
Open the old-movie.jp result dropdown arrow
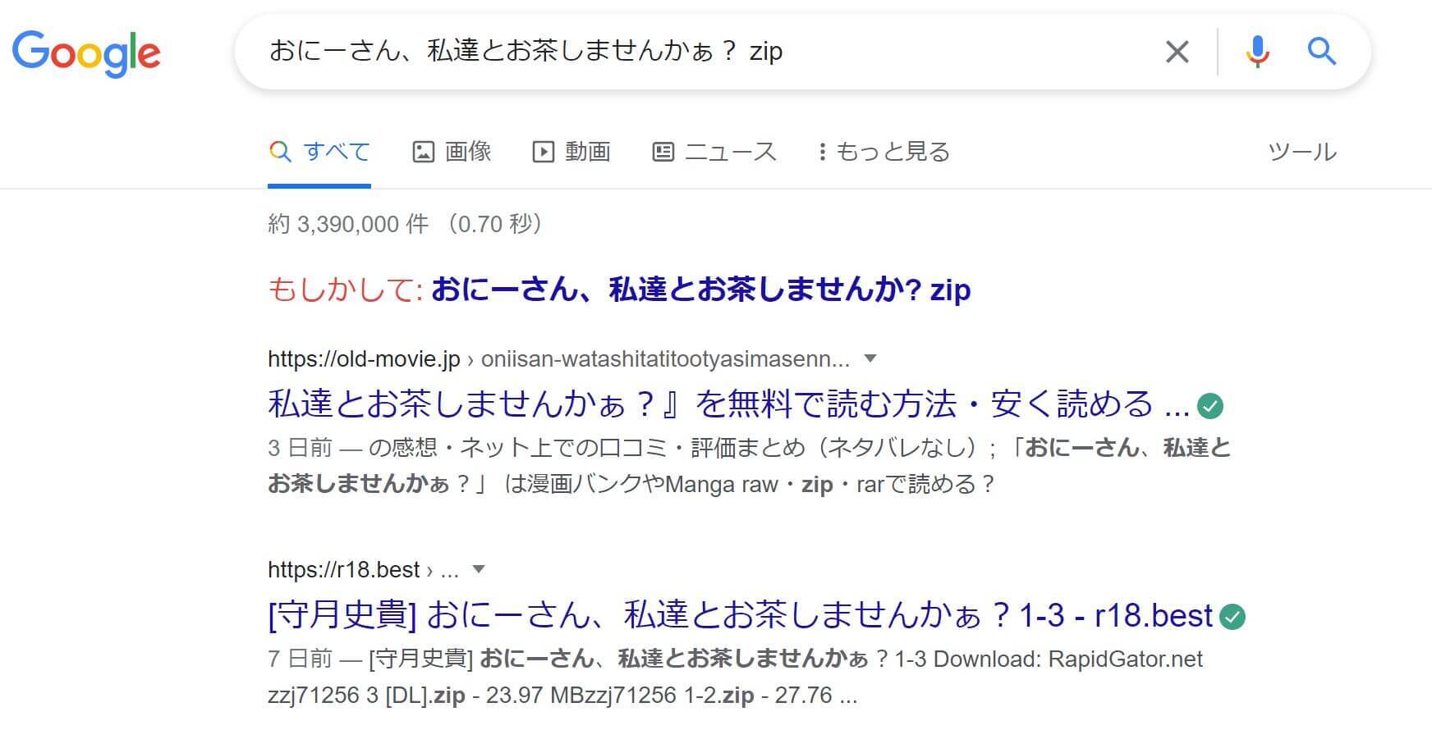[871, 358]
